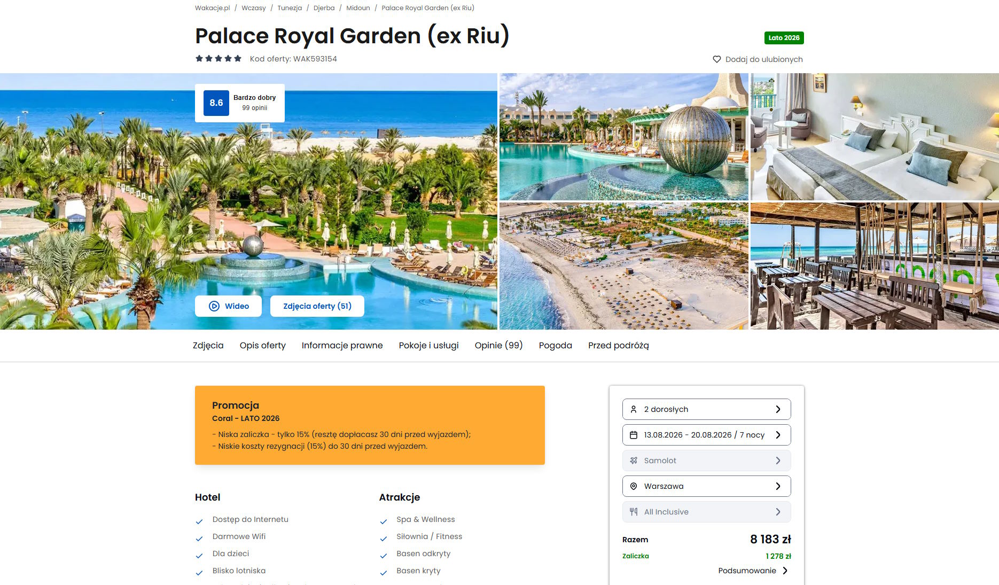Click the play icon in Wideo button
The image size is (999, 585).
214,306
